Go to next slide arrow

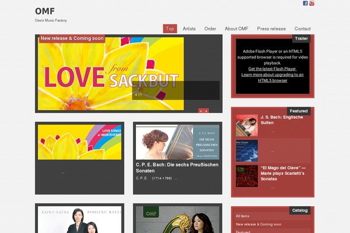(206, 111)
